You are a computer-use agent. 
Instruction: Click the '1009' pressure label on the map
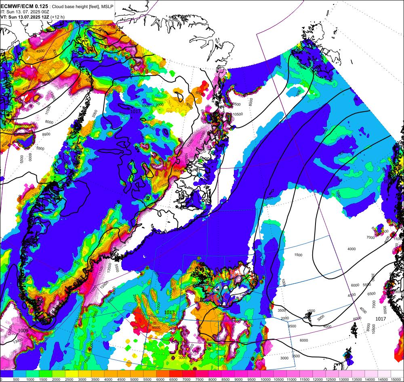pyautogui.click(x=23, y=330)
